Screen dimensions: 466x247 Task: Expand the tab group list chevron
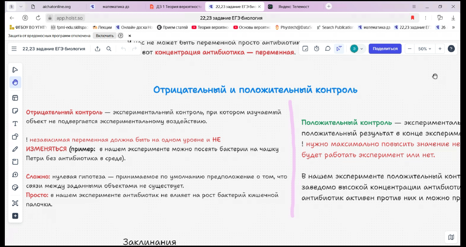[21, 7]
